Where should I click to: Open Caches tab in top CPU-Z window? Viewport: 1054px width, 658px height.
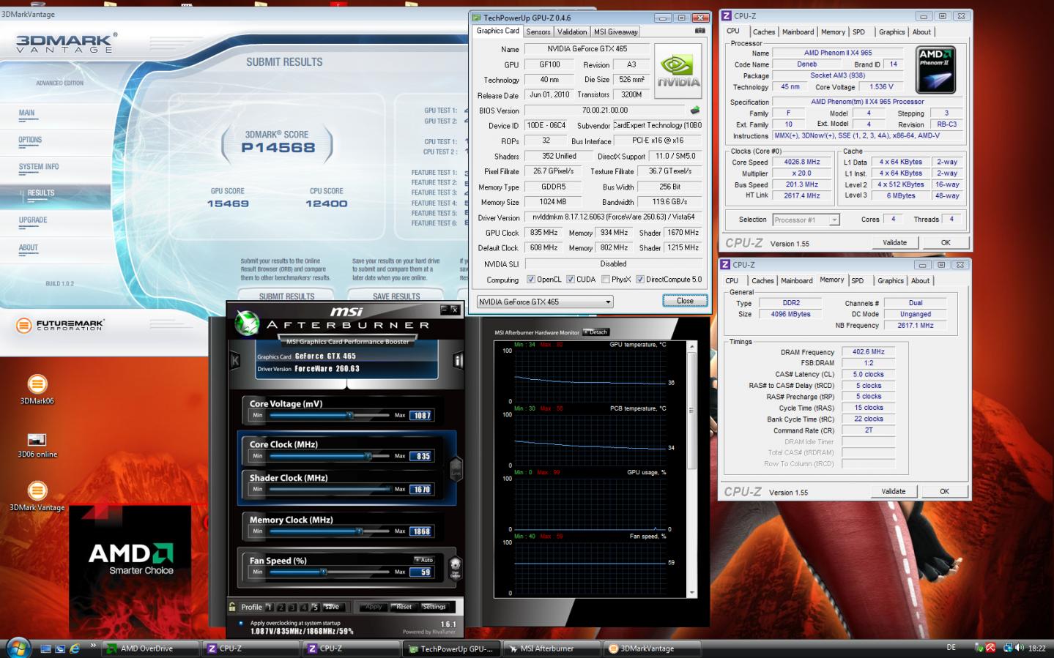pos(764,32)
